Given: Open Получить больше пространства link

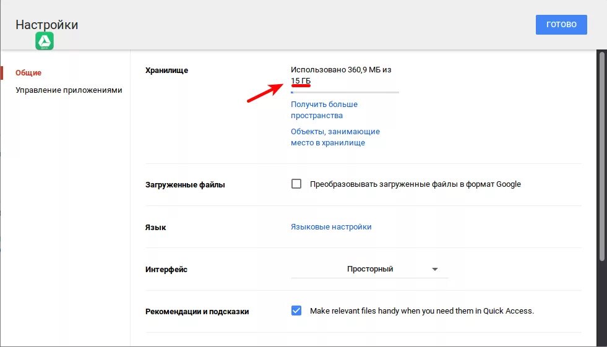Looking at the screenshot, I should 324,110.
